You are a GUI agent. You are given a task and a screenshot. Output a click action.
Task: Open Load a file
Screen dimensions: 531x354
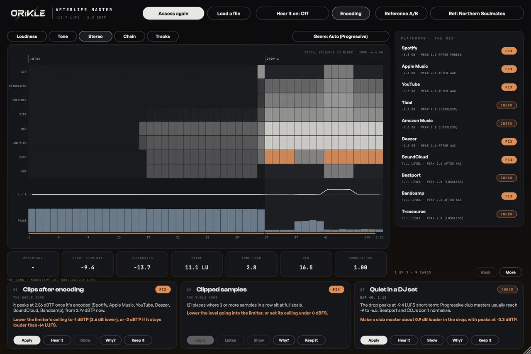(229, 13)
